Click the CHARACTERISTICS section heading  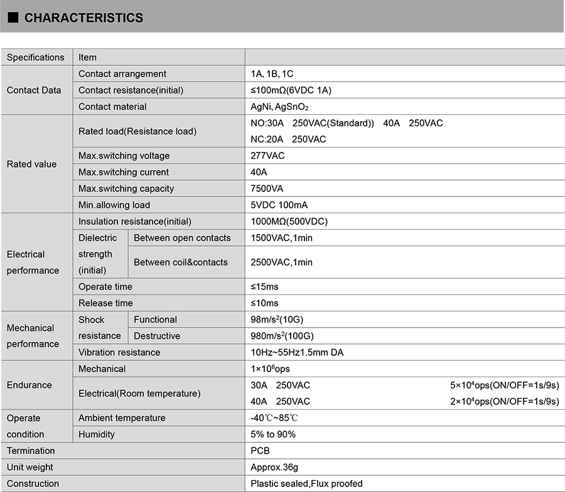[83, 18]
